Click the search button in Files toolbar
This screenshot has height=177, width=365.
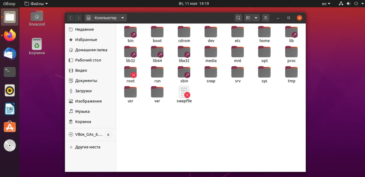coord(238,18)
